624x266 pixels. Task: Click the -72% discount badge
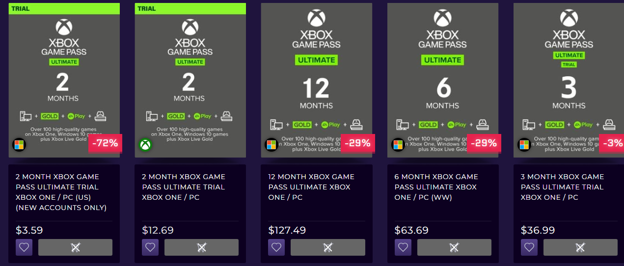tap(105, 143)
